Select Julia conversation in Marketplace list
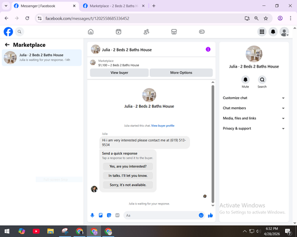This screenshot has width=297, height=237. tap(42, 57)
